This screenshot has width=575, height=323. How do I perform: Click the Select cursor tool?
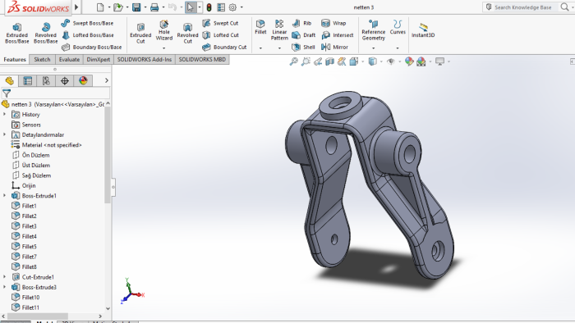[191, 7]
